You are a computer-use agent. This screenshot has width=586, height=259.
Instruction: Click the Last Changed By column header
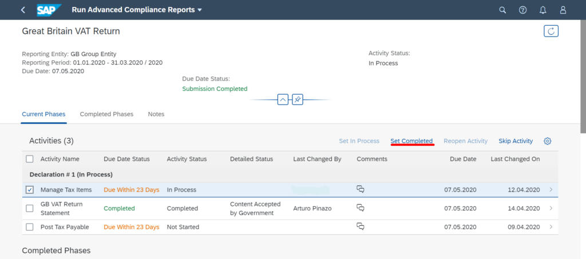coord(317,159)
